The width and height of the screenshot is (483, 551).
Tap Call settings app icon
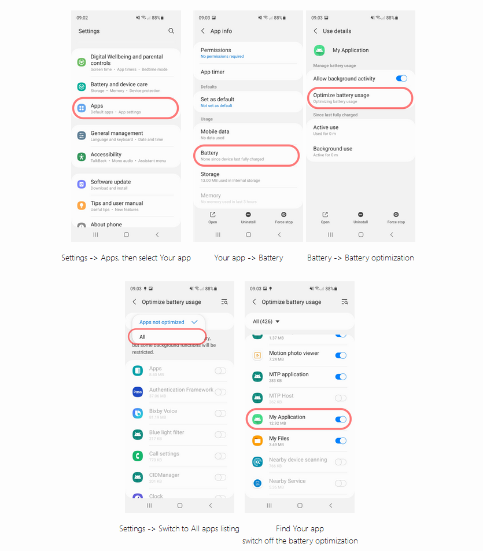(138, 456)
